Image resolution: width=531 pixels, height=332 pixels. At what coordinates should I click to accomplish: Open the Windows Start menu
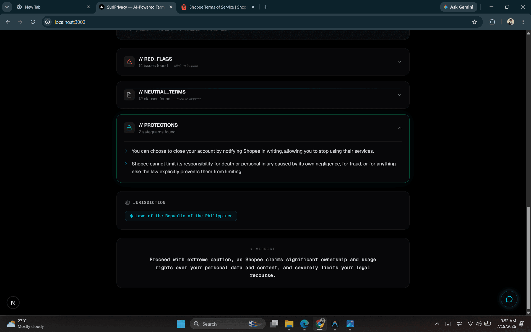(x=181, y=324)
